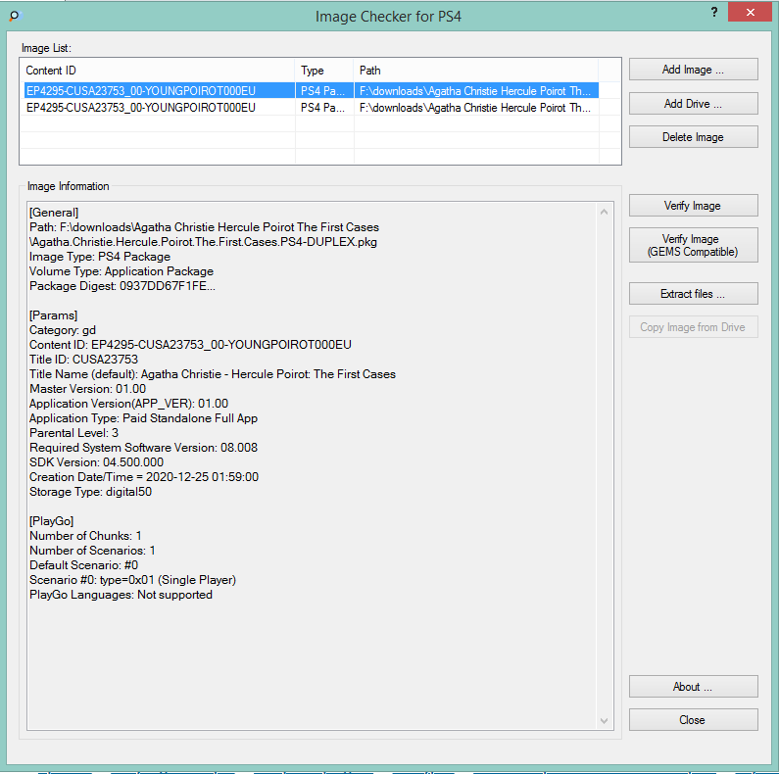Click the PlayGo Languages: Not supported line
Image resolution: width=779 pixels, height=774 pixels.
(x=121, y=595)
